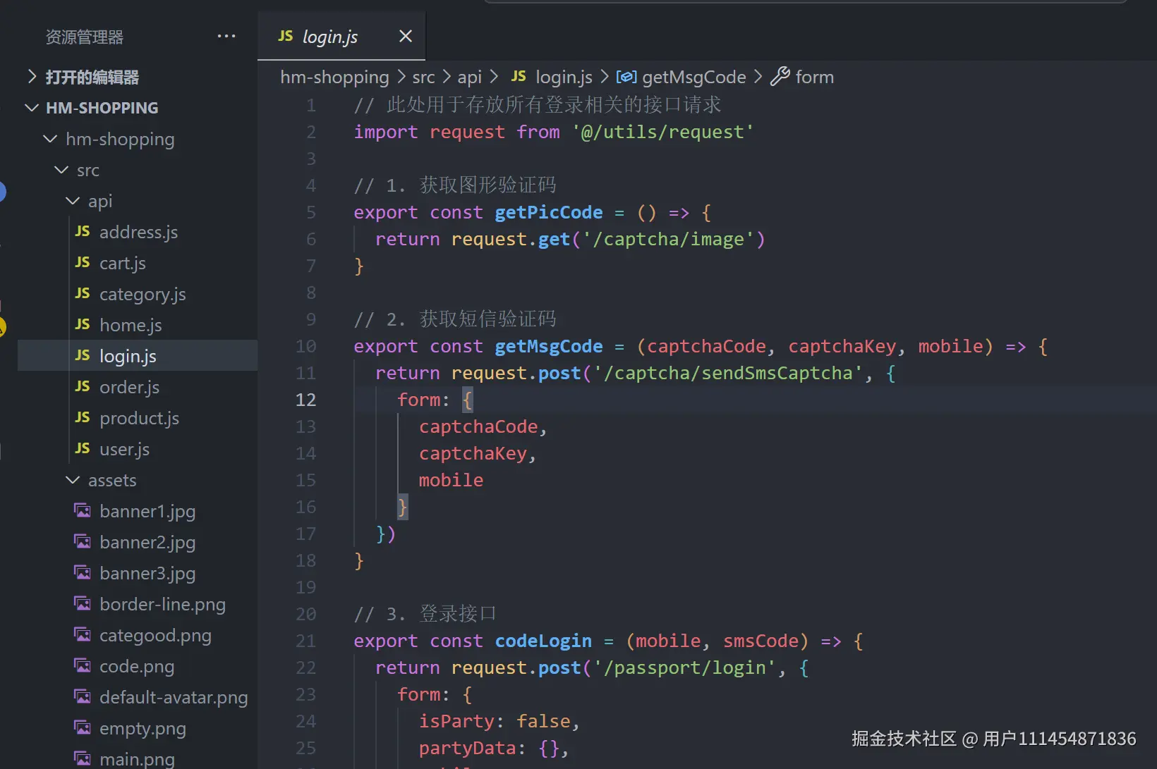The height and width of the screenshot is (769, 1157).
Task: Click the partyData property on line 25
Action: click(x=467, y=748)
